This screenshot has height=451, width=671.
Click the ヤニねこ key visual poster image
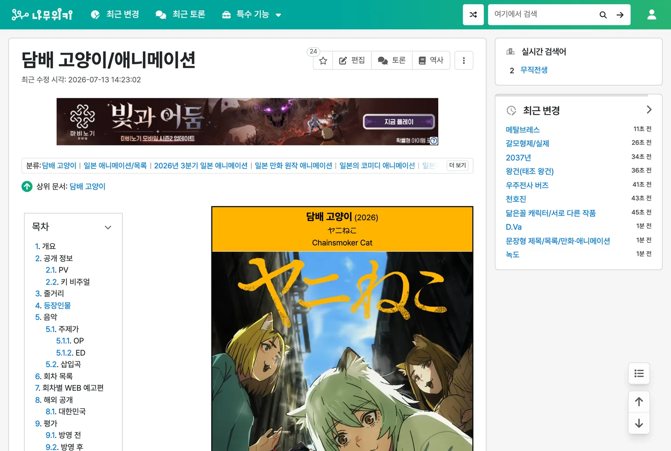coord(342,351)
